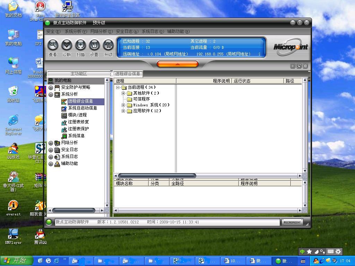The height and width of the screenshot is (266, 355).
Task: Select 腾讯QQ desktop shortcut
Action: [x=40, y=236]
